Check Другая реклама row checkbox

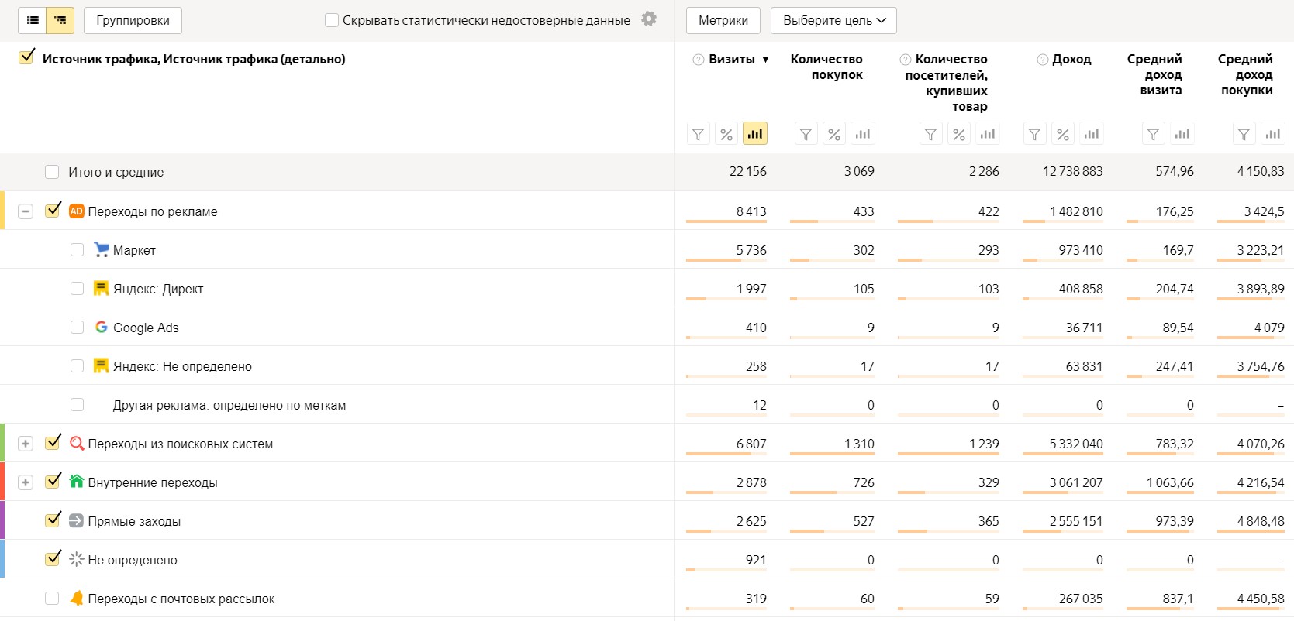(77, 404)
